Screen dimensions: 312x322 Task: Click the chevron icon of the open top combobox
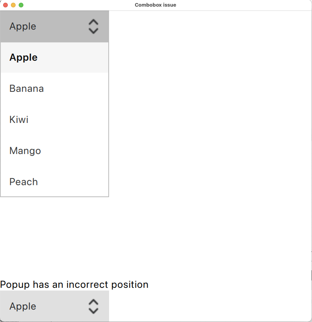93,26
